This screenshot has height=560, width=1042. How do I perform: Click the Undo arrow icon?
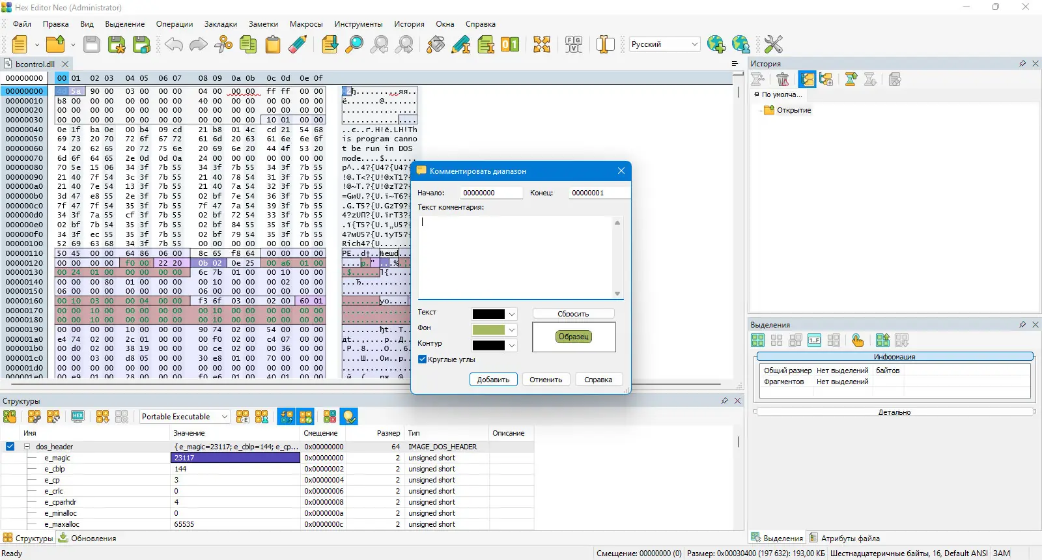174,44
